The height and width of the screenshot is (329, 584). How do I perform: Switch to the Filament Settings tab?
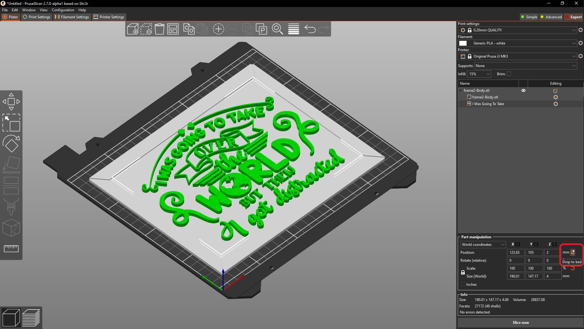tap(72, 17)
